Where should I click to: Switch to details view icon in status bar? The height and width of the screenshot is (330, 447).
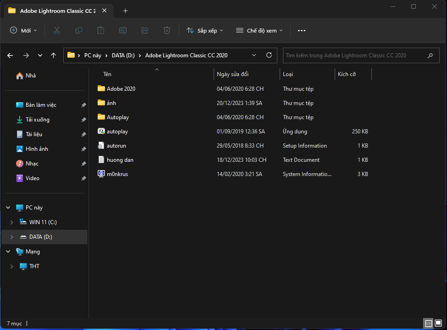[x=428, y=323]
